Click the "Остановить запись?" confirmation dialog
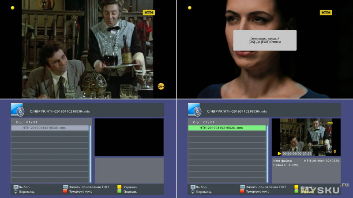This screenshot has width=353, height=198. coord(265,40)
